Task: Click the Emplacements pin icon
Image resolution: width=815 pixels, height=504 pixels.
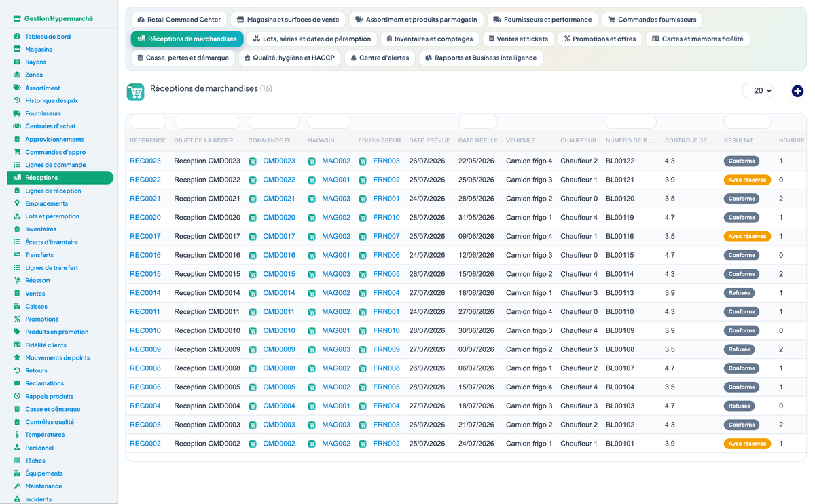Action: pos(17,203)
